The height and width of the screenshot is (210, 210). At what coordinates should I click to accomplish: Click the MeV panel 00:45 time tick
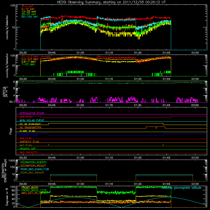[52, 79]
